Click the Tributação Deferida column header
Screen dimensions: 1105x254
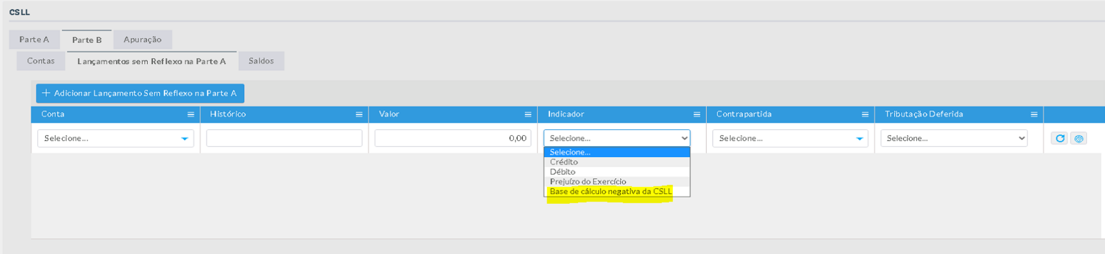[x=959, y=114]
